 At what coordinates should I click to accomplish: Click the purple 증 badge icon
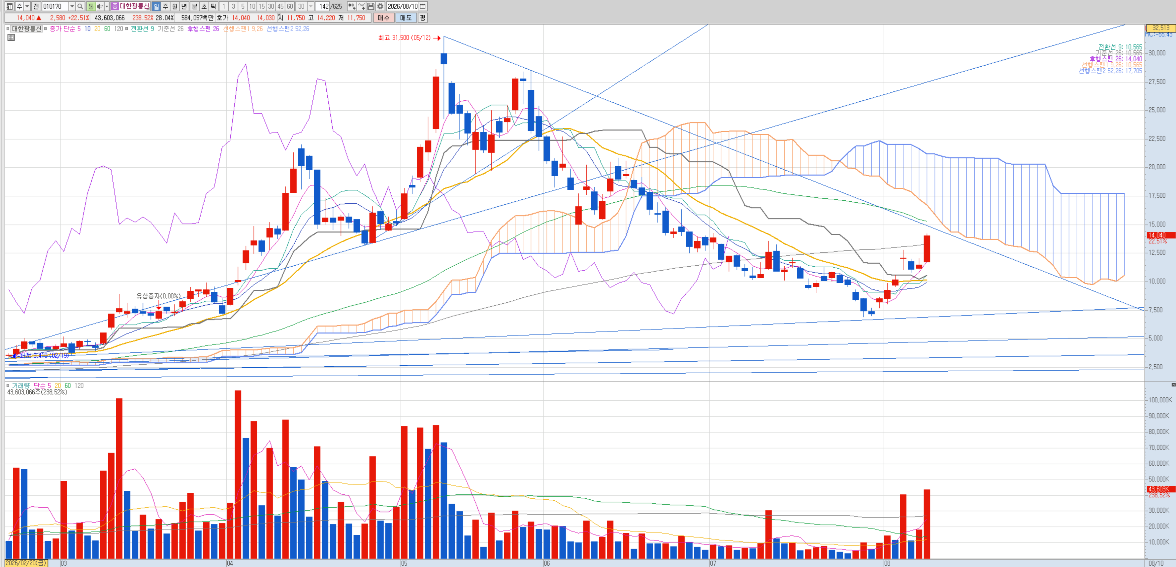click(x=114, y=6)
